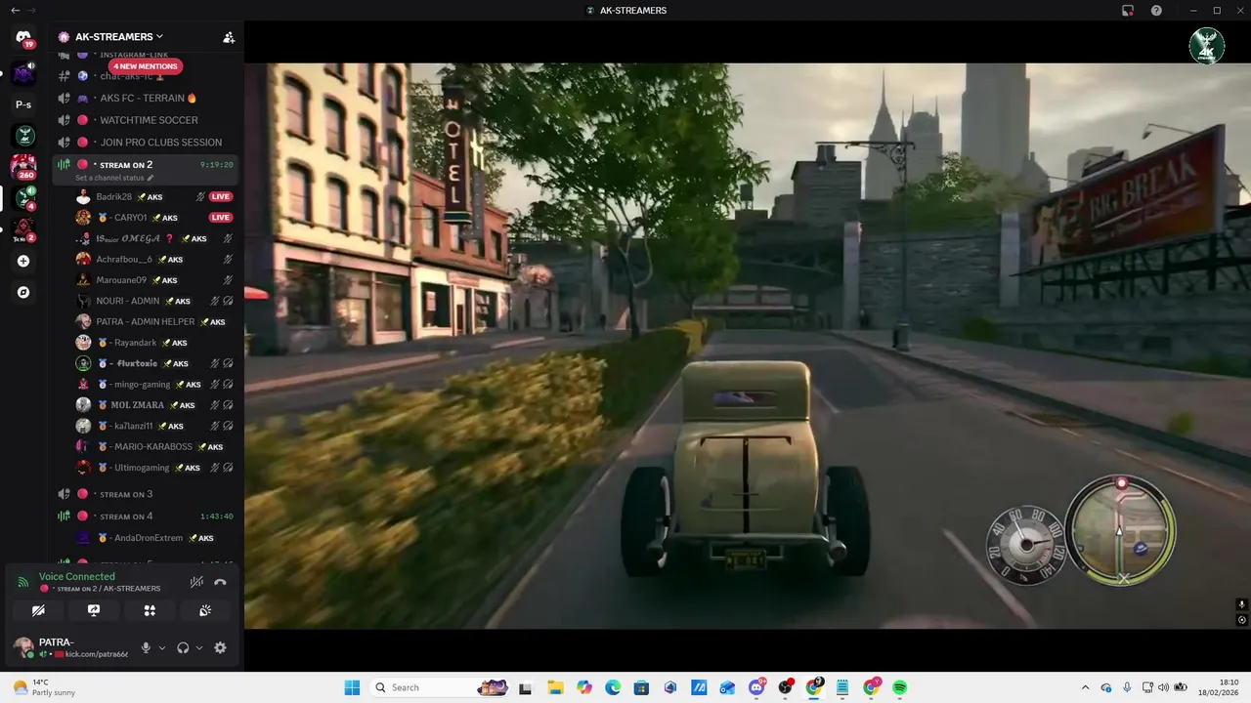Join WATCHTIME SOCCER voice channel

tap(145, 120)
